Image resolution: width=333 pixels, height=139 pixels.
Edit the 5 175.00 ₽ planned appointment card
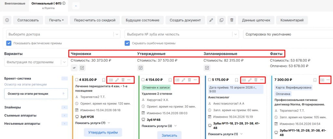(250, 80)
